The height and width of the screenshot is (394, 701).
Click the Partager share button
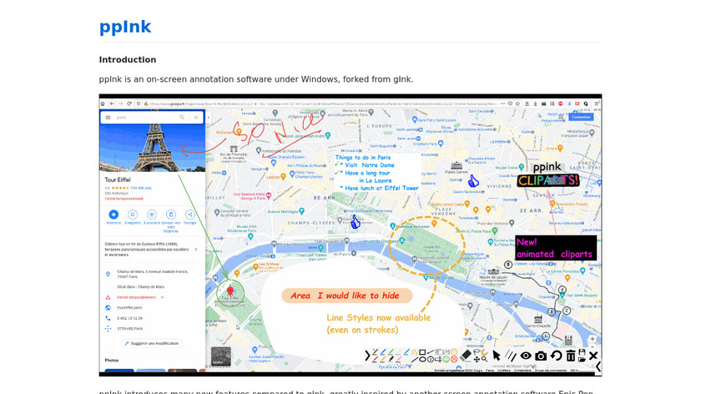tap(190, 216)
